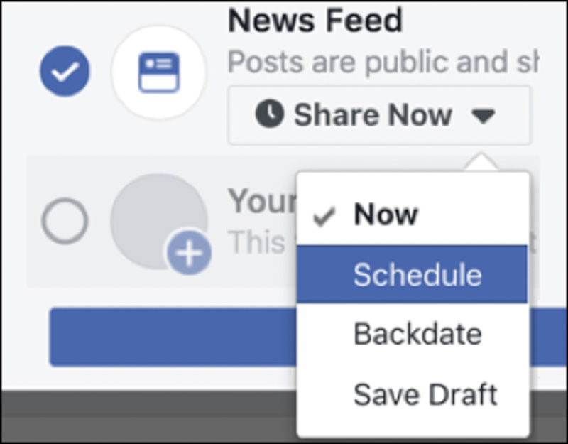Click the checkmark icon beside Now

324,216
